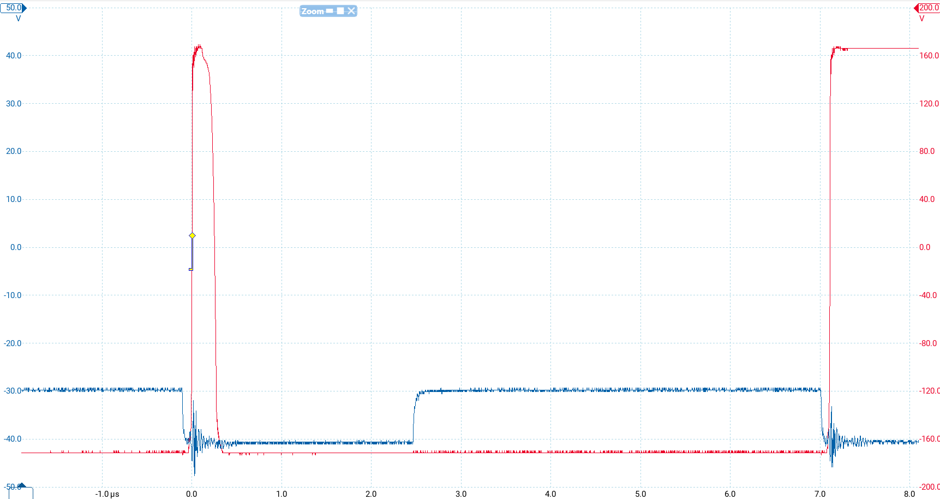Click the 1.0 time axis label
940x499 pixels.
coord(282,494)
